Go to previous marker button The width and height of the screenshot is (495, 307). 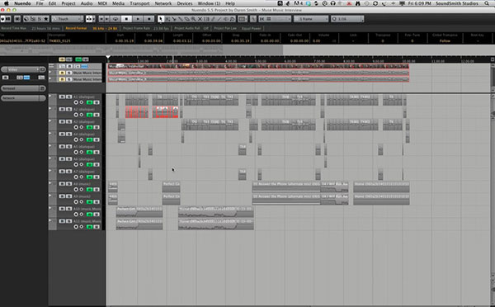coord(101,19)
